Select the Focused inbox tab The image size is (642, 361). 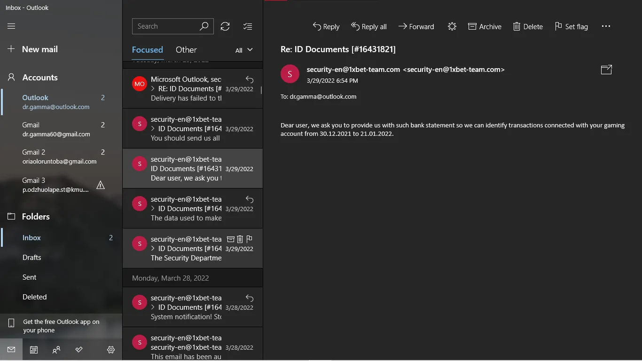[x=147, y=50]
